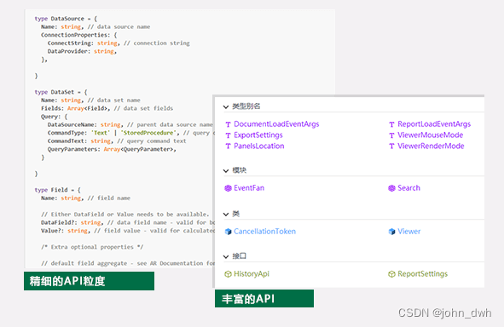Open the Viewer class link
This screenshot has height=327, width=504.
click(408, 232)
